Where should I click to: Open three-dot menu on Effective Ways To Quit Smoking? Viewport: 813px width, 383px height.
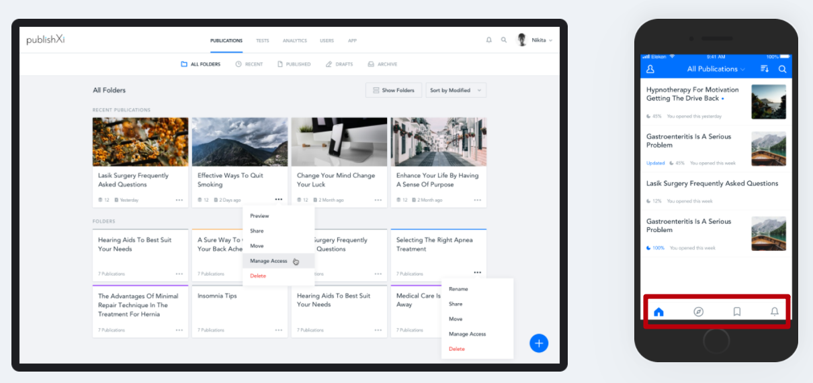279,200
